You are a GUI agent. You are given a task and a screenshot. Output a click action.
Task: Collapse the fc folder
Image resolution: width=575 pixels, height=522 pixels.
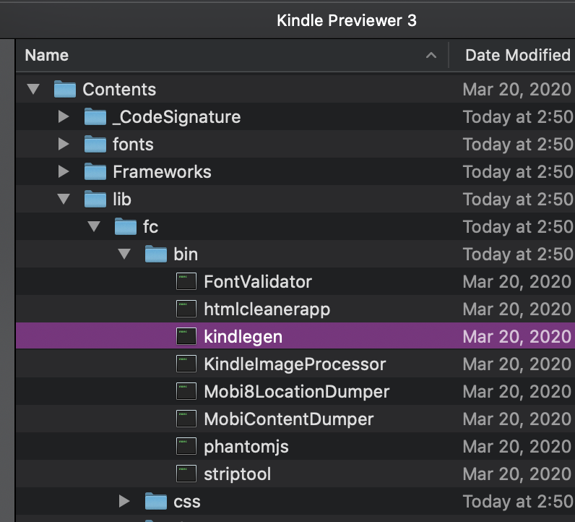pos(94,226)
